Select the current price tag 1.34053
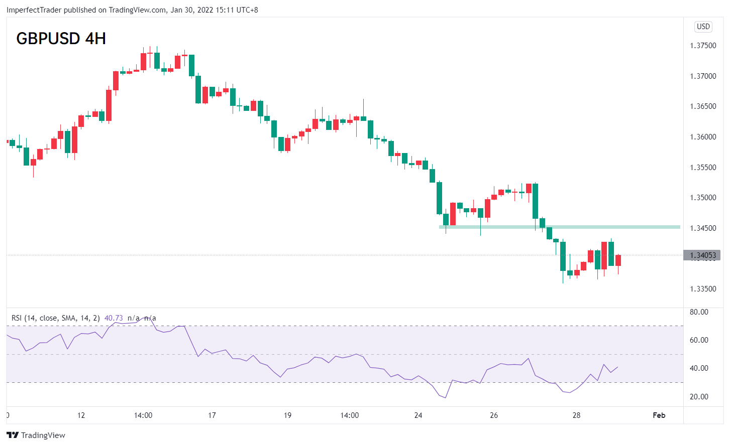The height and width of the screenshot is (446, 730). coord(702,255)
